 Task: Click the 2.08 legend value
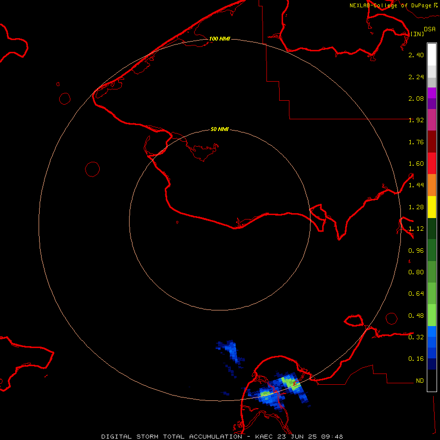coord(416,98)
